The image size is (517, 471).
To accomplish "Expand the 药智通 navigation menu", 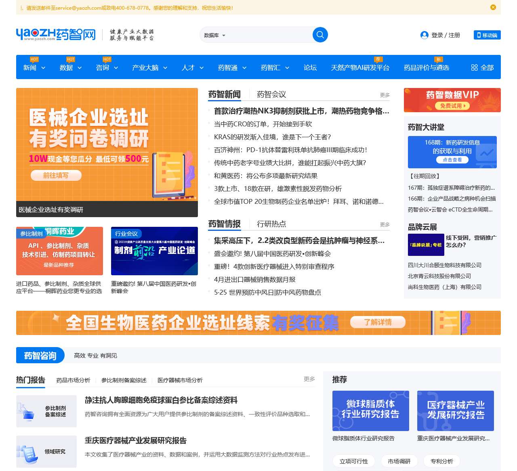I will 232,67.
